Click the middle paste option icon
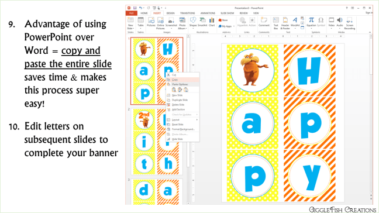The width and height of the screenshot is (379, 213). [x=180, y=90]
